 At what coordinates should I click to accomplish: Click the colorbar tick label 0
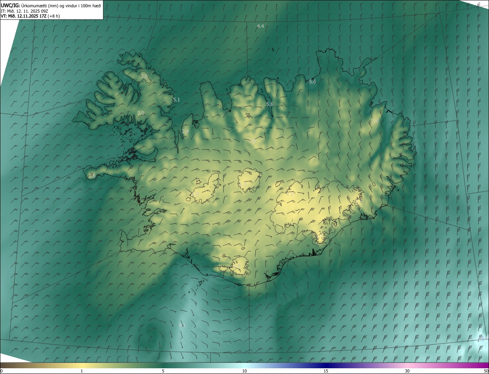point(2,371)
